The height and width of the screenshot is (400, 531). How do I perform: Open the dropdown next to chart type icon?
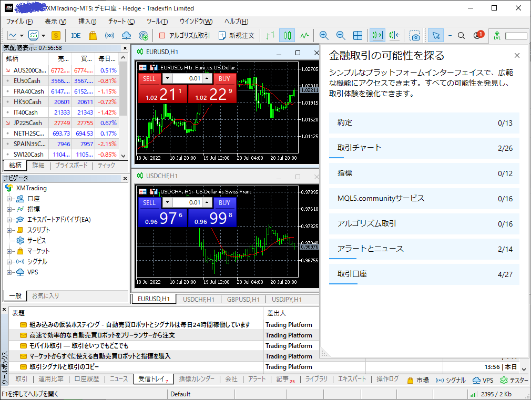[22, 36]
